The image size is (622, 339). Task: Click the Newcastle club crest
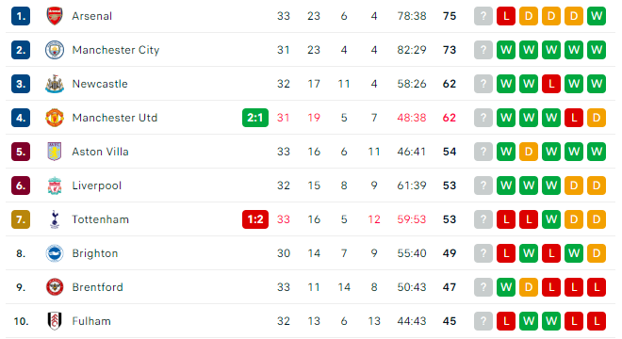coord(55,84)
